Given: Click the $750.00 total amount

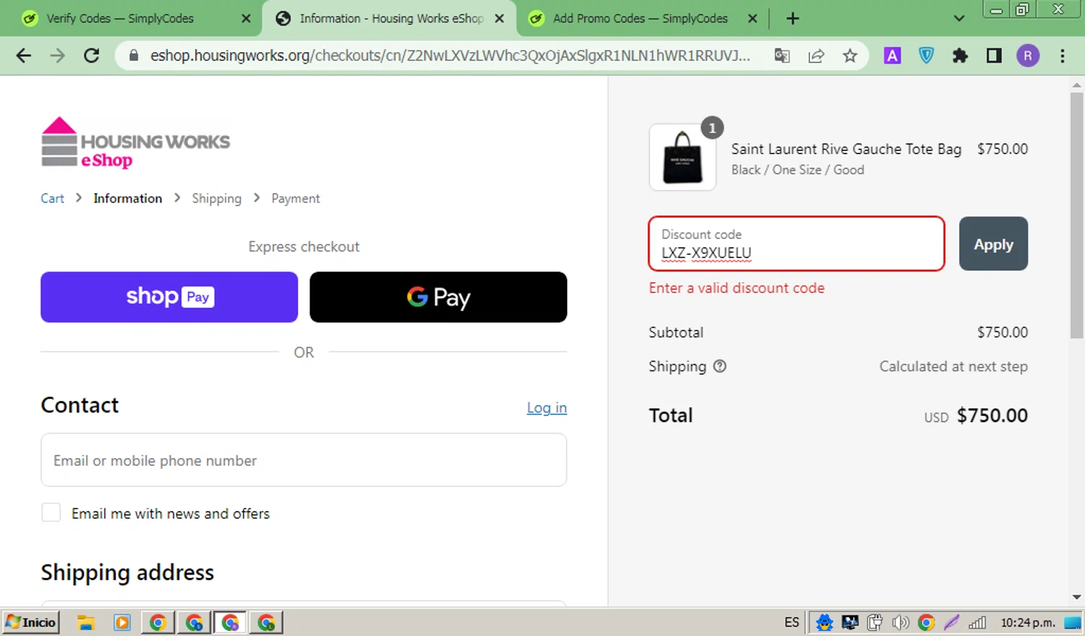Looking at the screenshot, I should [x=992, y=415].
